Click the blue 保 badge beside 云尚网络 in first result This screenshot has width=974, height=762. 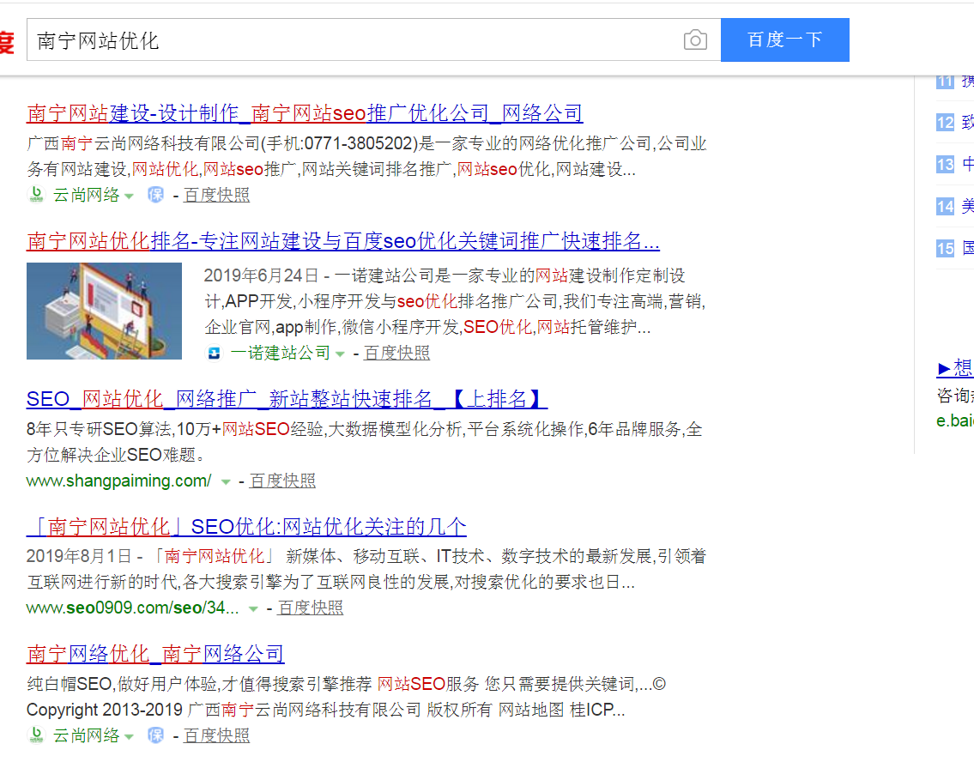tap(155, 195)
